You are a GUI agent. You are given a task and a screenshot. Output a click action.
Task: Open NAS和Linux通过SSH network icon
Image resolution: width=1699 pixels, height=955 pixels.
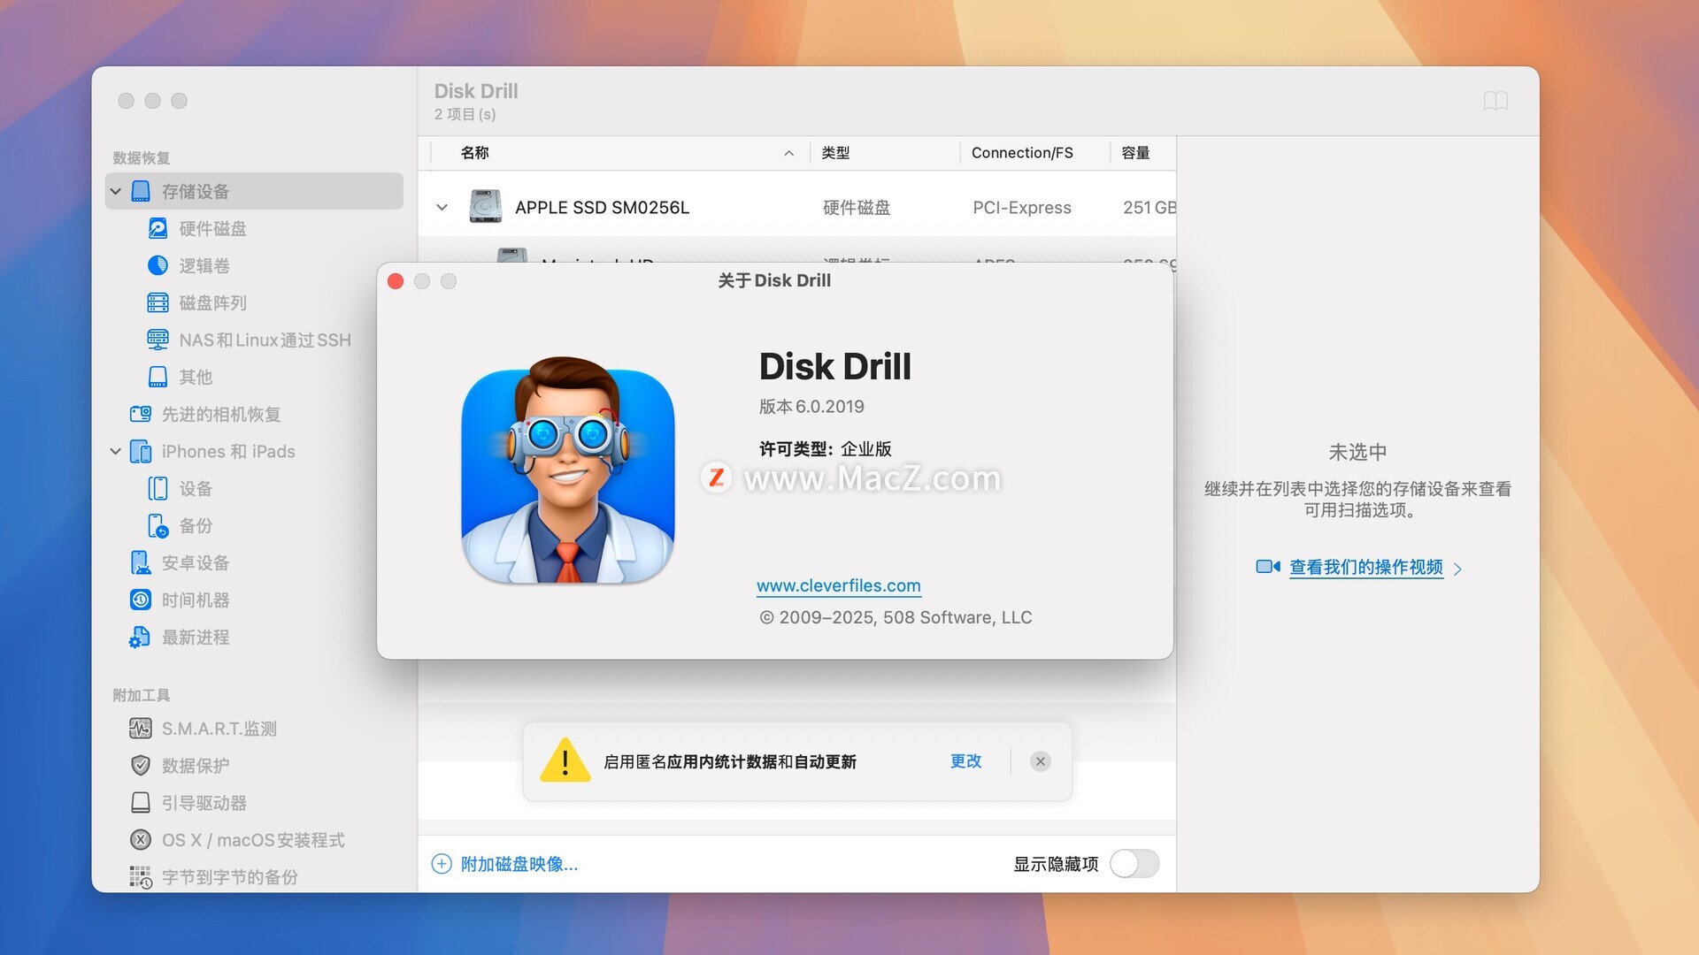[x=158, y=340]
